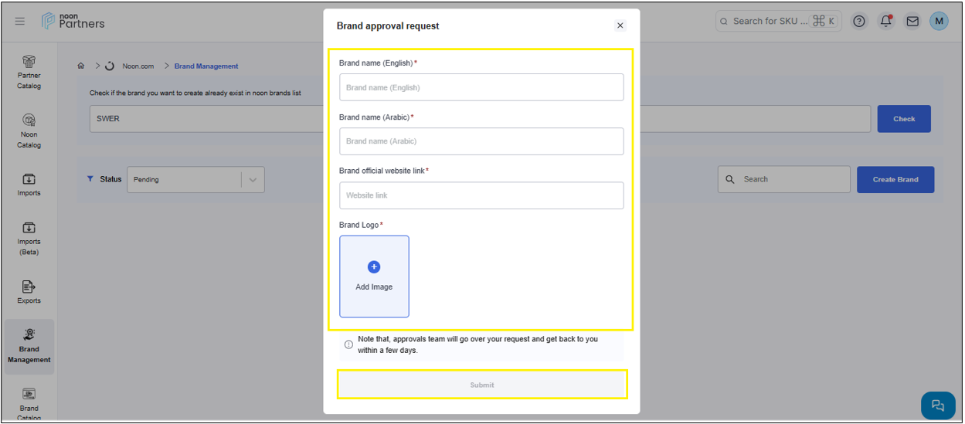965x424 pixels.
Task: Expand the Status Pending dropdown
Action: click(195, 180)
